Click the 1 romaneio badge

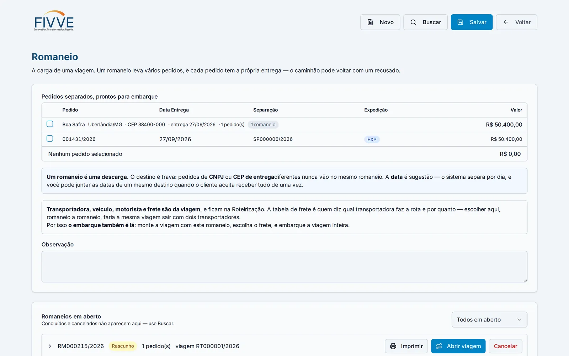263,125
